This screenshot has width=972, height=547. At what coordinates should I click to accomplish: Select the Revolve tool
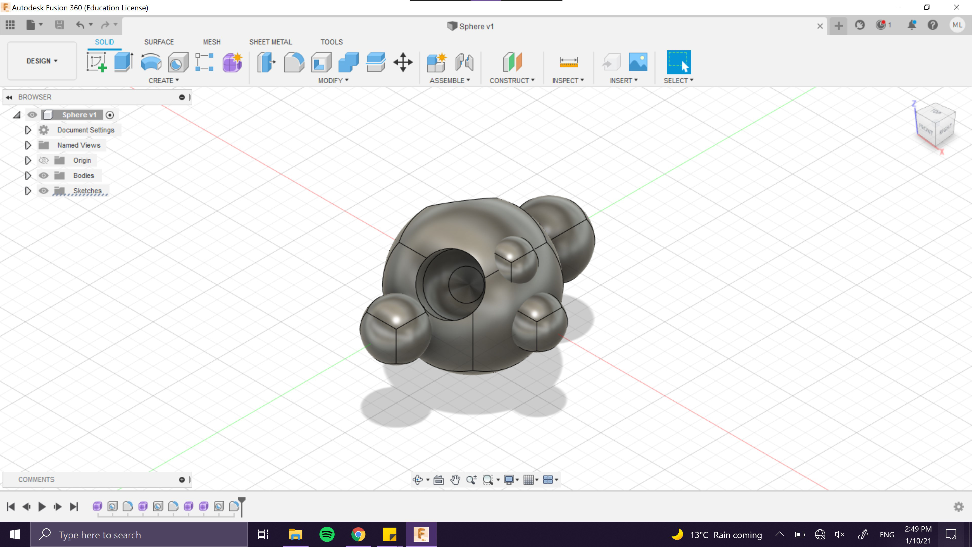point(151,62)
